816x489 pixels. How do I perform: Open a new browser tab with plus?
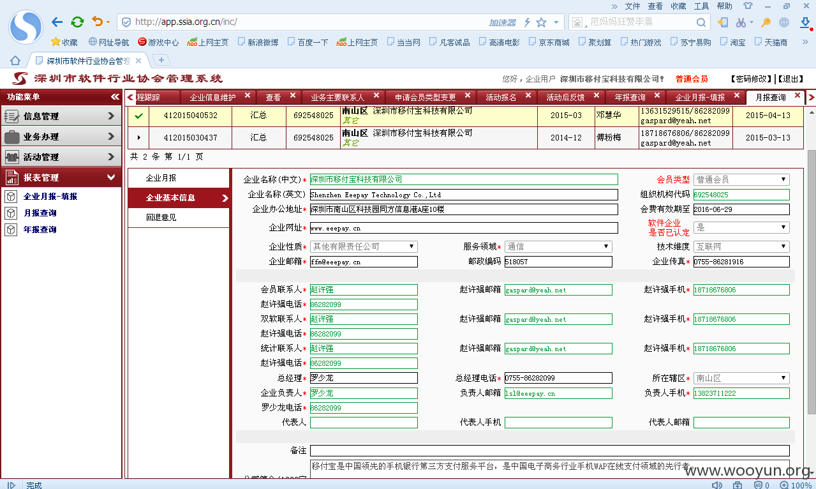coord(161,60)
